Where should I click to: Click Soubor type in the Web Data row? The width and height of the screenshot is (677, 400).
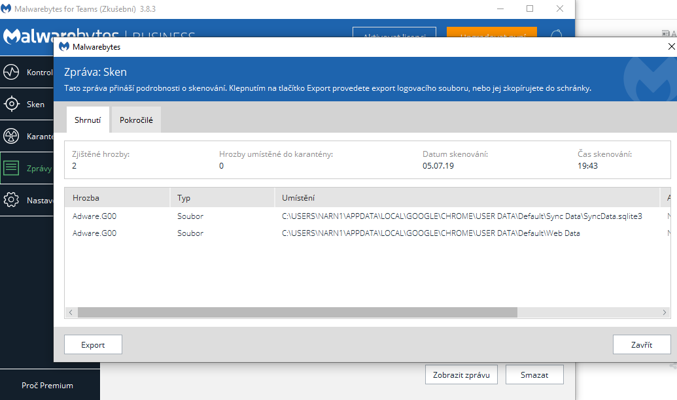[190, 233]
